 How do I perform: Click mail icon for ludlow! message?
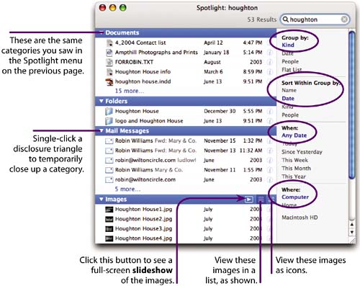coord(109,160)
